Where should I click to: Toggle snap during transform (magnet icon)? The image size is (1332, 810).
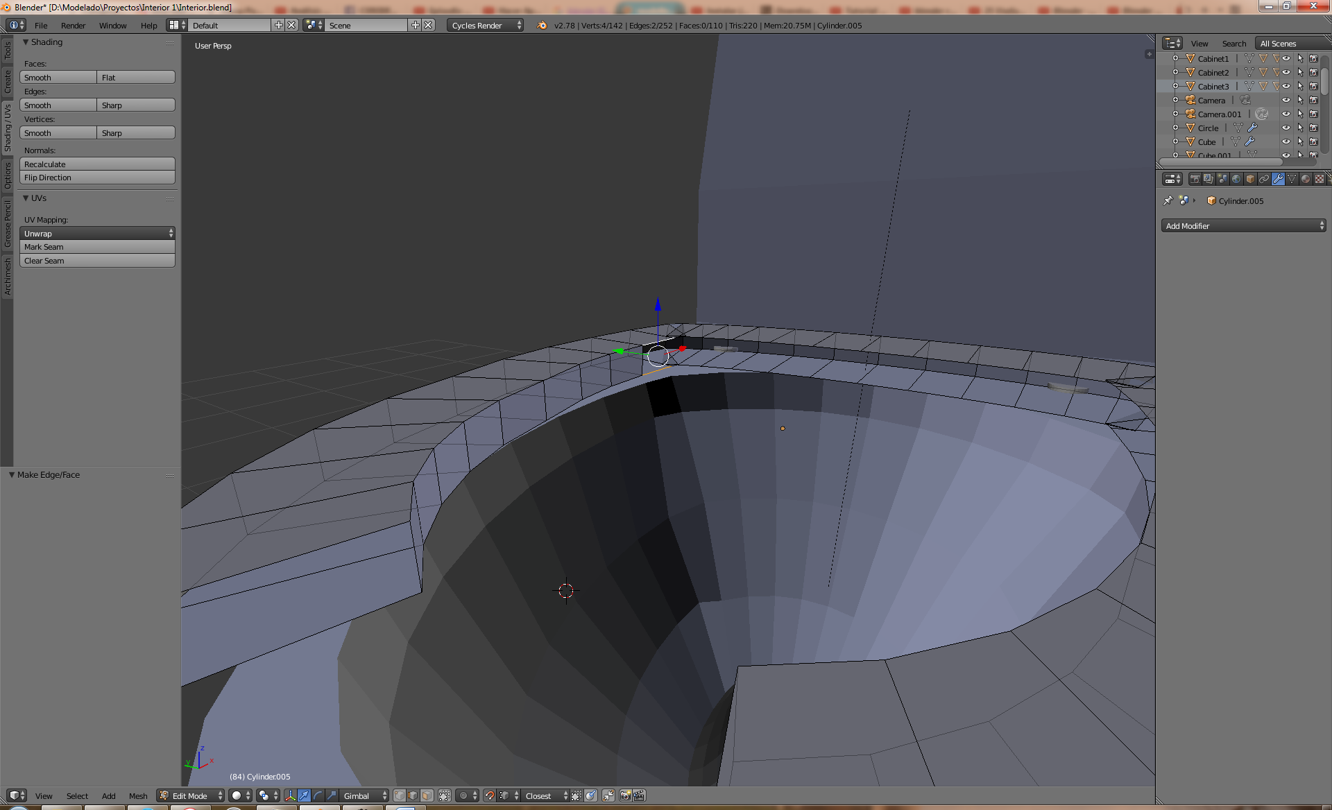coord(490,795)
